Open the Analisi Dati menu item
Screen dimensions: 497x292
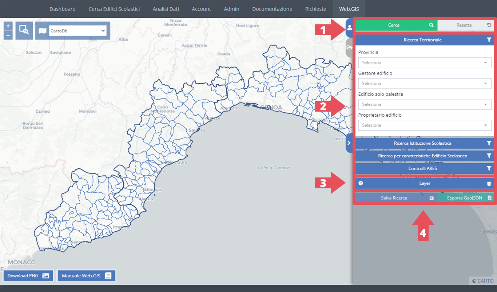click(166, 9)
